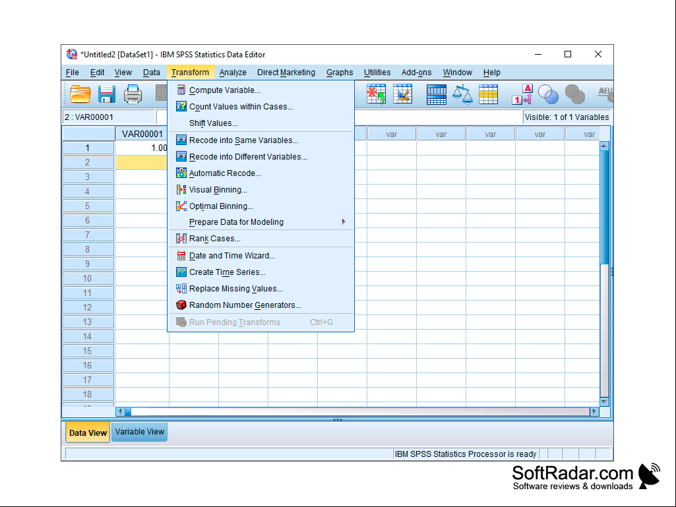Select Automatic Recode... menu entry
This screenshot has width=676, height=507.
click(261, 173)
